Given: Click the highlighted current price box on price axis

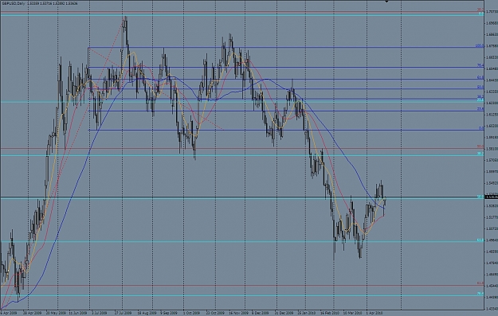Looking at the screenshot, I should tap(492, 197).
